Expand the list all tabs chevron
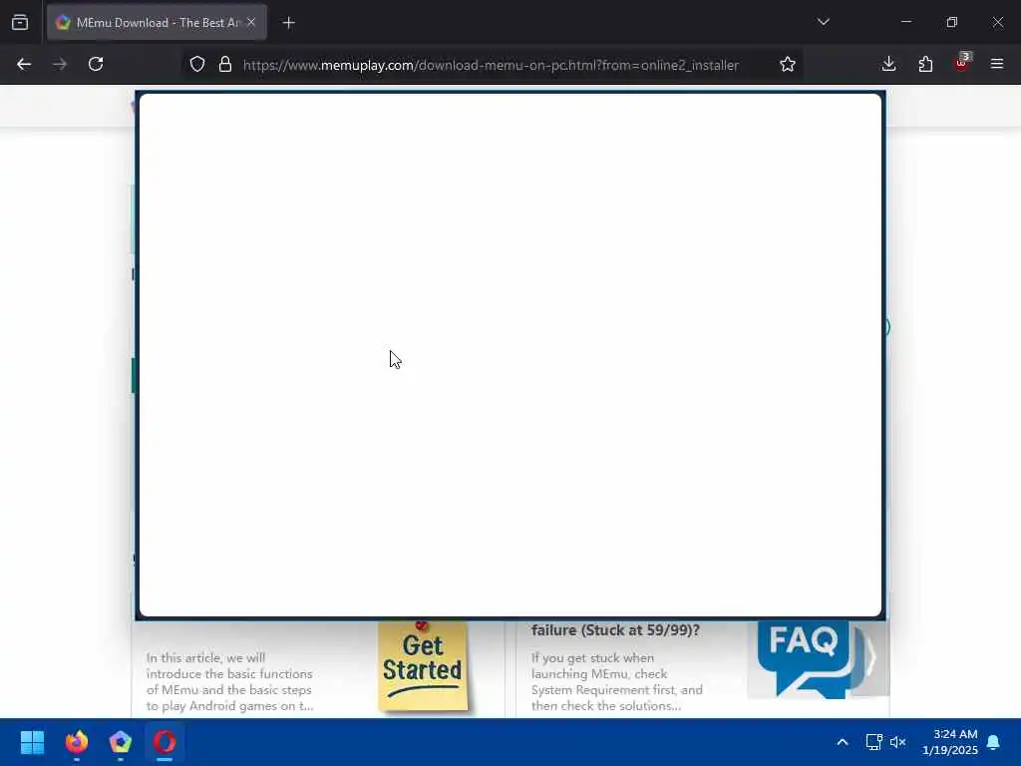Image resolution: width=1021 pixels, height=766 pixels. [823, 22]
